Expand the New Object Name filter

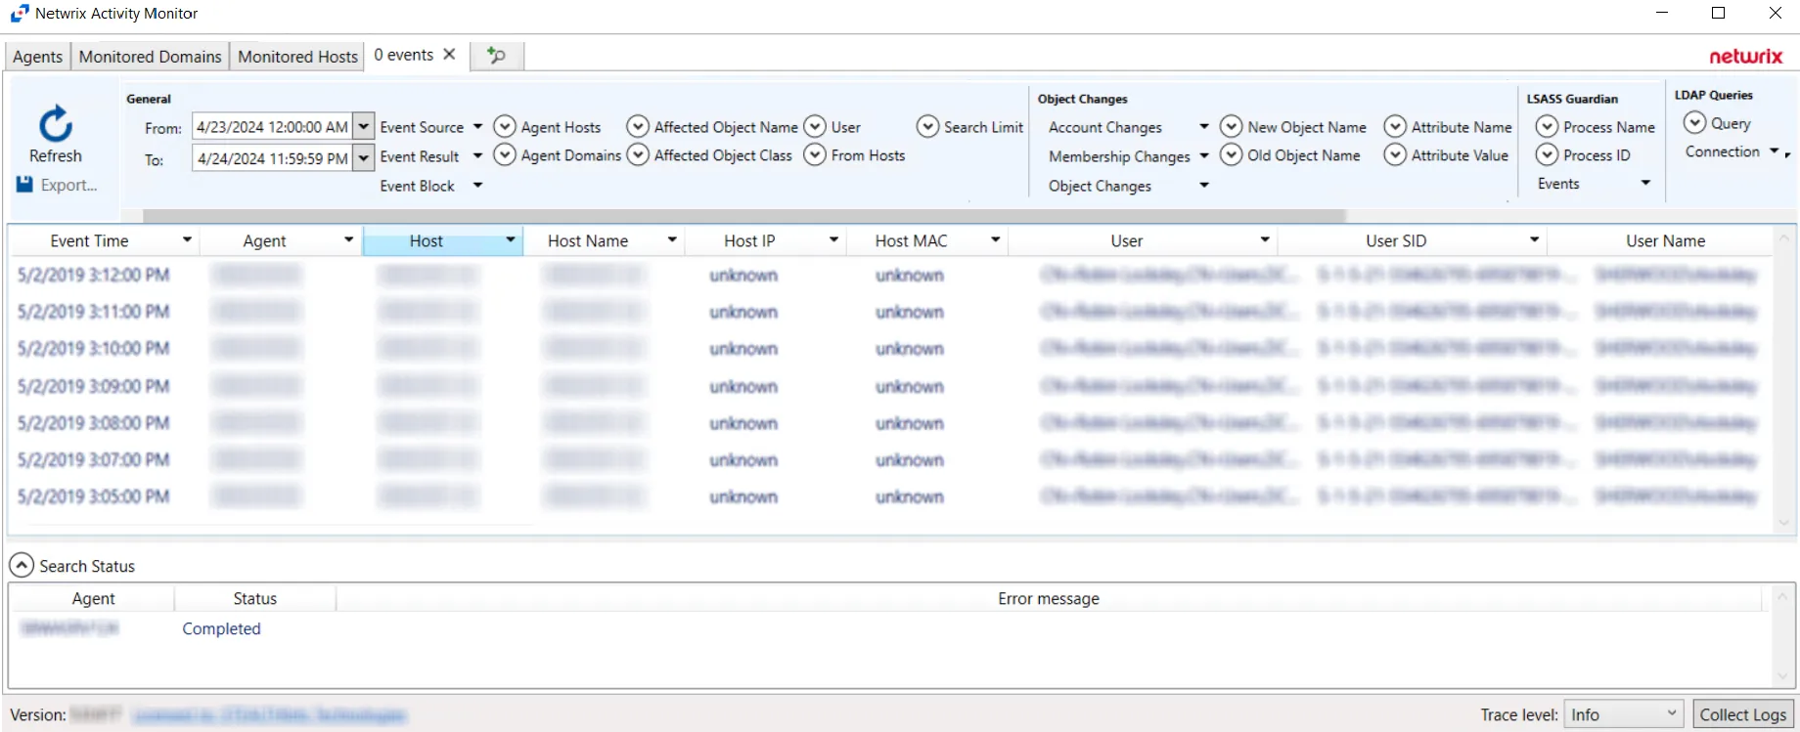[x=1232, y=127]
